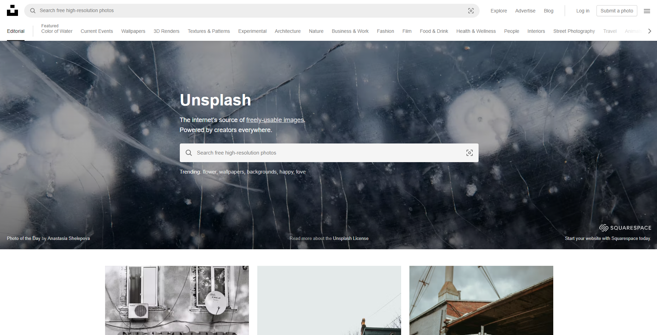This screenshot has width=657, height=335.
Task: Search trending term love
Action: click(x=301, y=172)
